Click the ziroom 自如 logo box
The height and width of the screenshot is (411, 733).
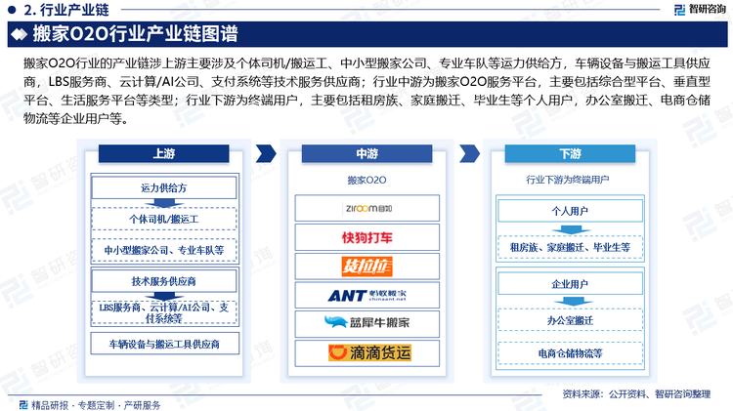click(366, 208)
